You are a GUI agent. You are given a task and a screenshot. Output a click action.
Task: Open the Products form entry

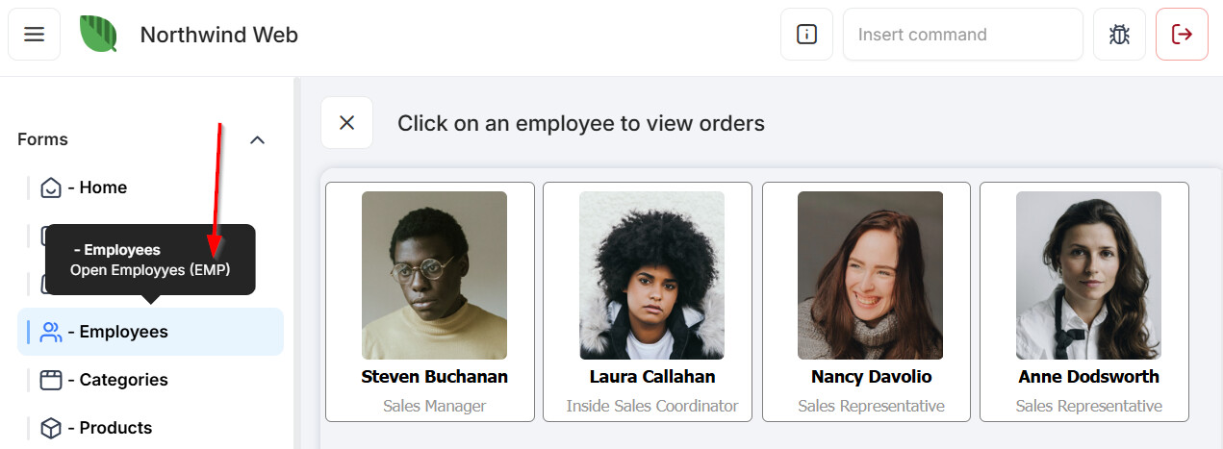click(115, 428)
